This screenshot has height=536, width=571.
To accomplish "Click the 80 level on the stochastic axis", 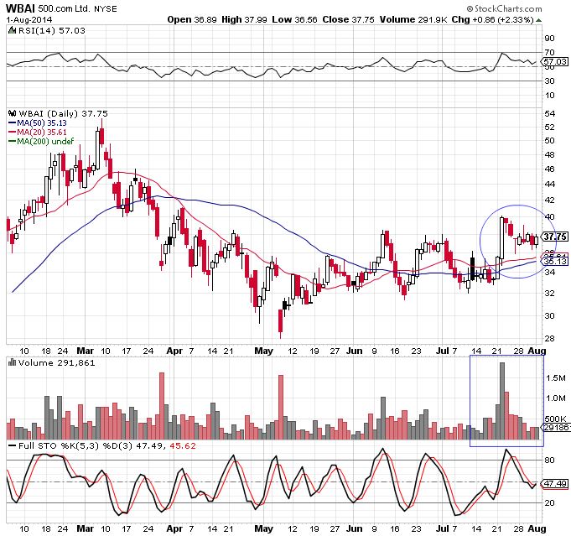I will [x=549, y=461].
